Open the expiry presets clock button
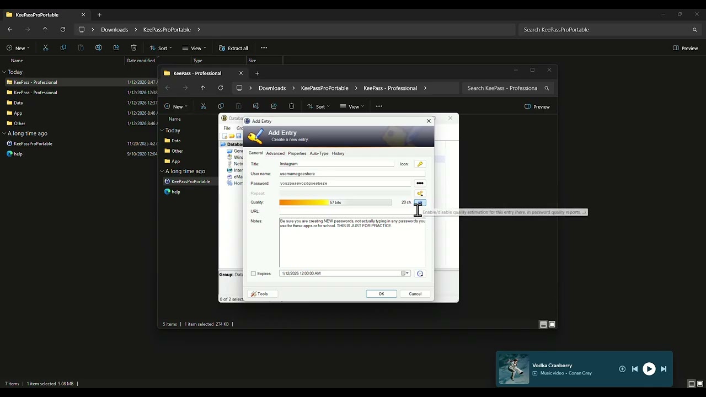This screenshot has height=397, width=706. pos(420,273)
